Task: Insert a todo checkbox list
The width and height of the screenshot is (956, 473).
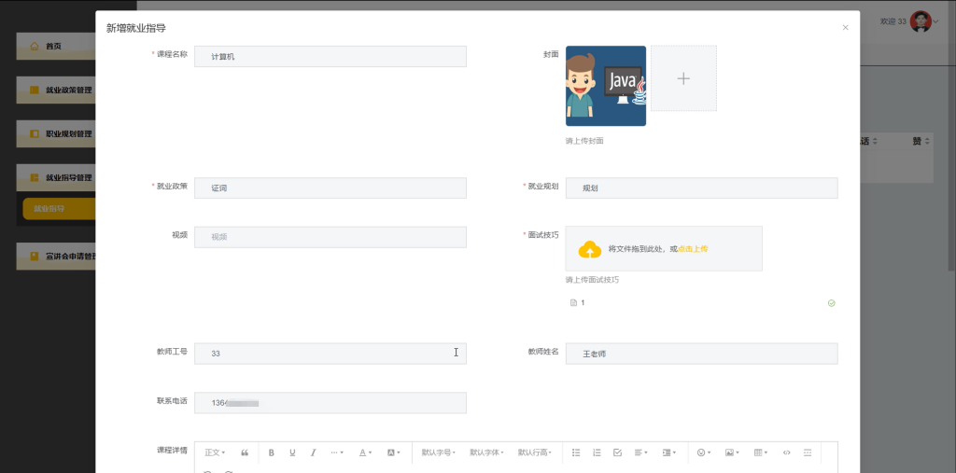Action: 617,452
